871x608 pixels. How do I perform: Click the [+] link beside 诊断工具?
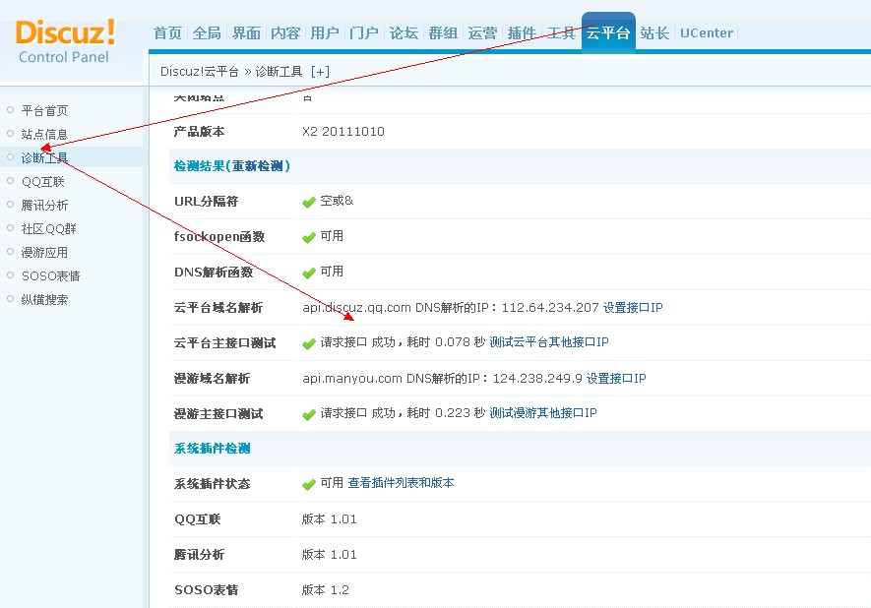[x=320, y=72]
